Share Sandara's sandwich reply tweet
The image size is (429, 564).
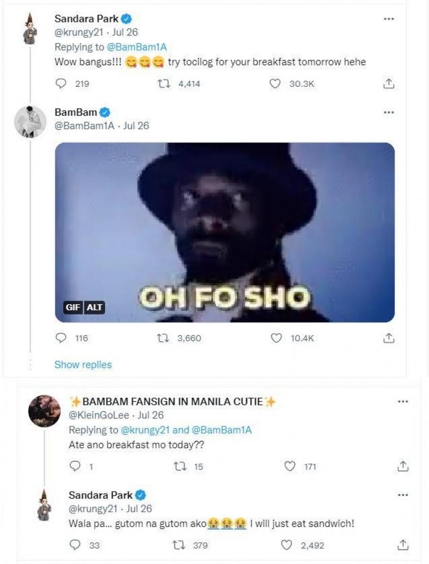tap(403, 546)
